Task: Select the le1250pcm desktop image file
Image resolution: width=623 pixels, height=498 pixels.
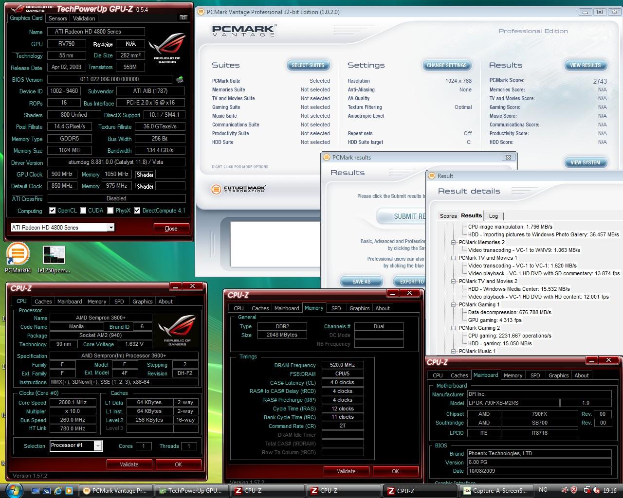Action: (54, 259)
